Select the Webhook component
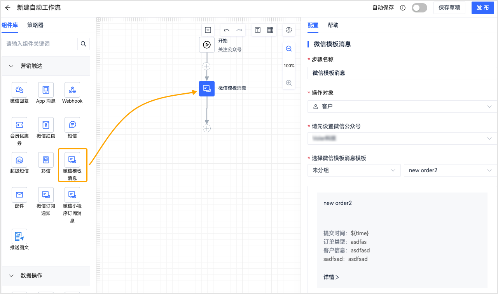The image size is (498, 294). [72, 93]
